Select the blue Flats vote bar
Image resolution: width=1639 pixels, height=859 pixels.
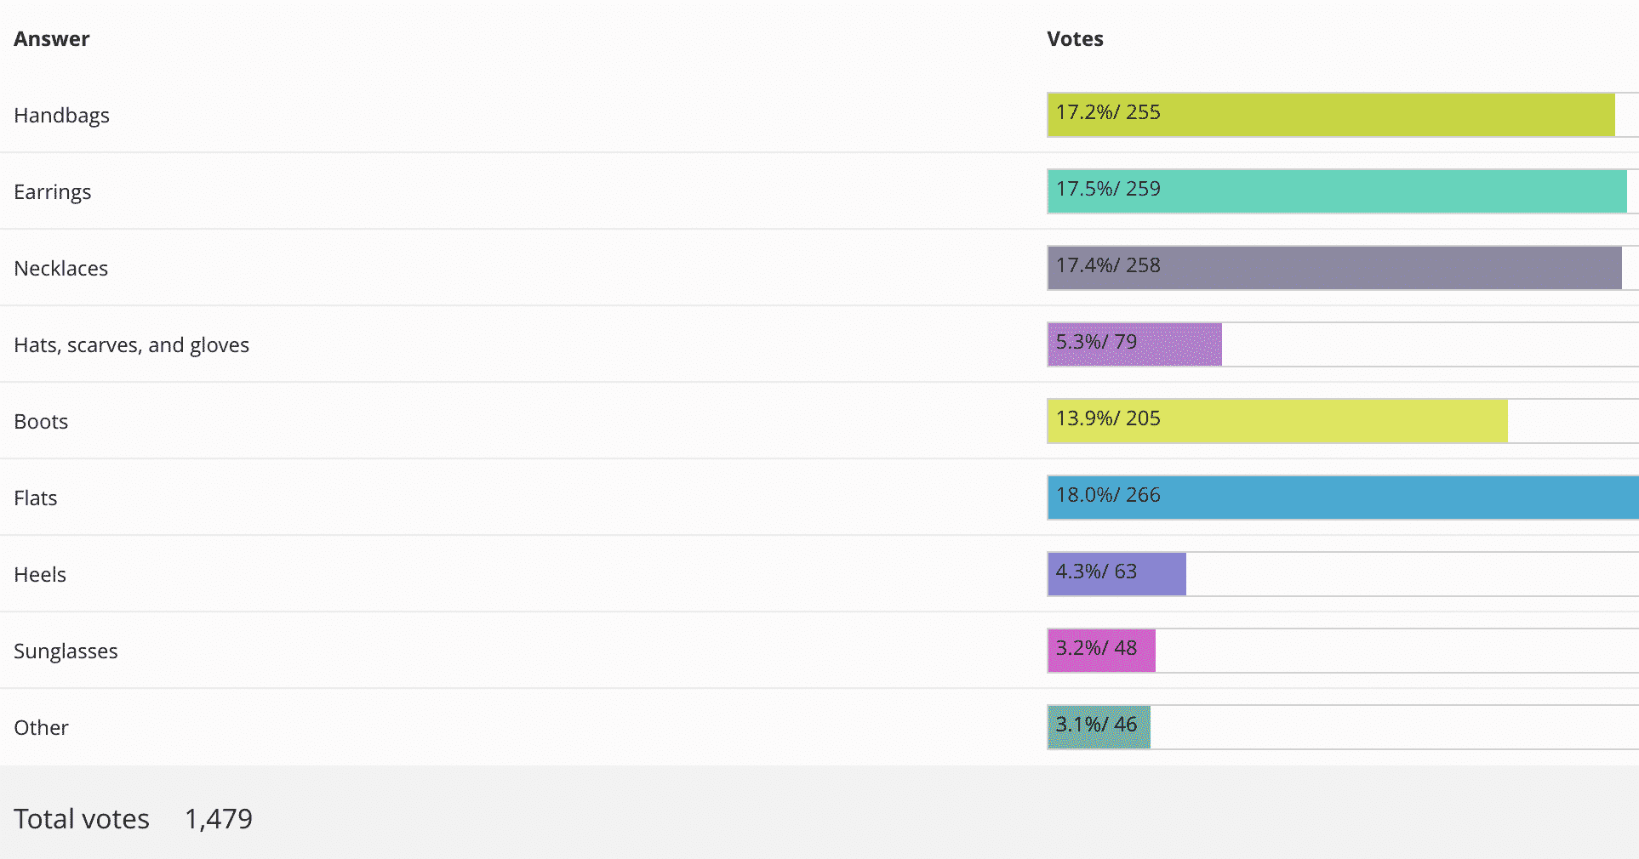1342,498
